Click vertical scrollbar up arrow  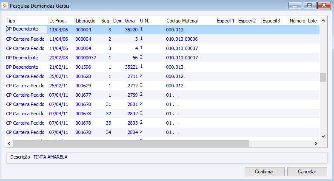pos(323,21)
